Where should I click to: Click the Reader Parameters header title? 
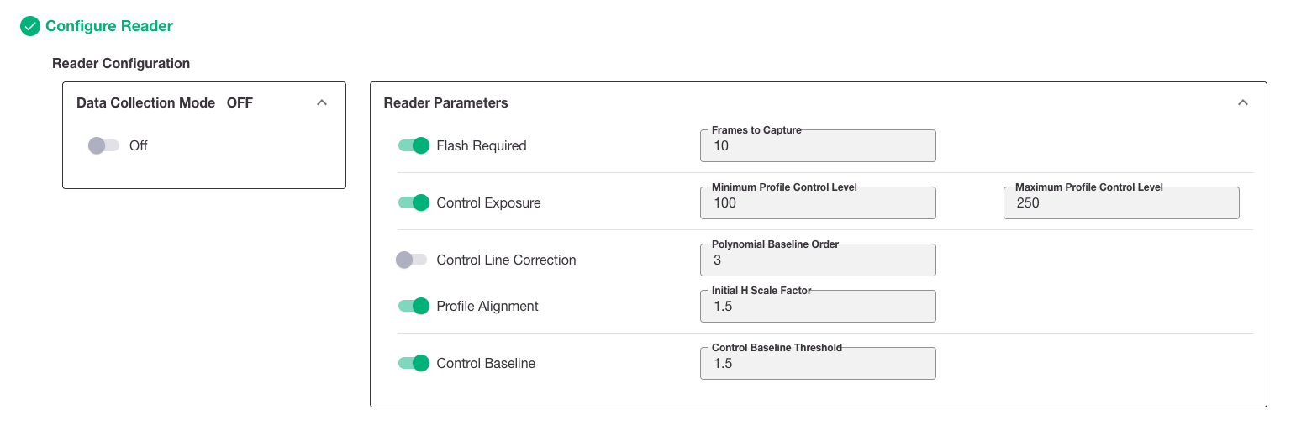tap(445, 102)
